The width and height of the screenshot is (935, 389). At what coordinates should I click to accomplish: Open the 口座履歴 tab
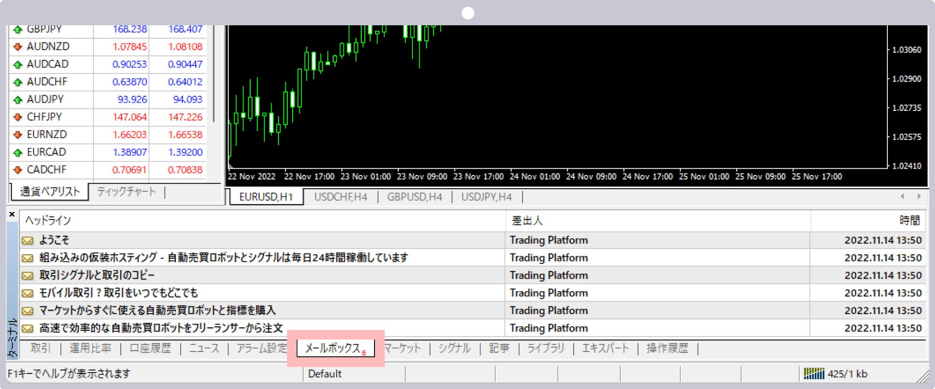pos(150,348)
